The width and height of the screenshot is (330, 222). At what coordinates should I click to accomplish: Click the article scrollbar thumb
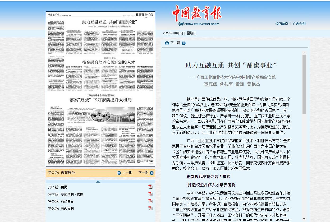coord(304,85)
